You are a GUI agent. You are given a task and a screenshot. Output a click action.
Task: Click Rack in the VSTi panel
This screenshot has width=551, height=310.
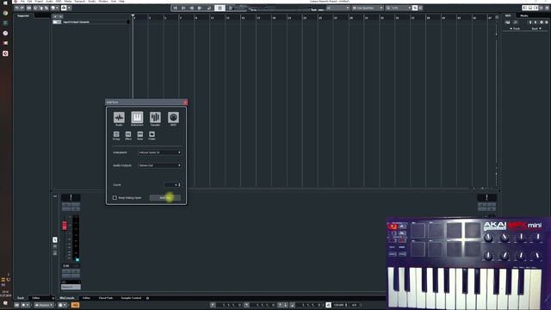coord(536,28)
